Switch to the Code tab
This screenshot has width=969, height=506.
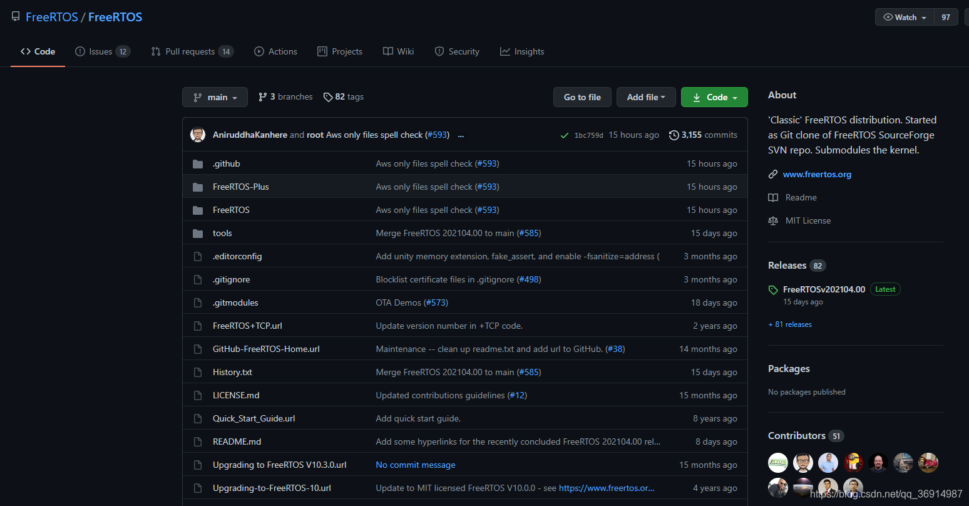(38, 51)
